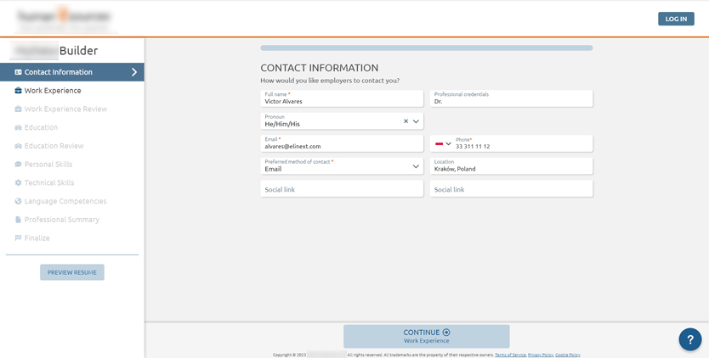This screenshot has width=709, height=358.
Task: Continue to Work Experience
Action: [426, 336]
